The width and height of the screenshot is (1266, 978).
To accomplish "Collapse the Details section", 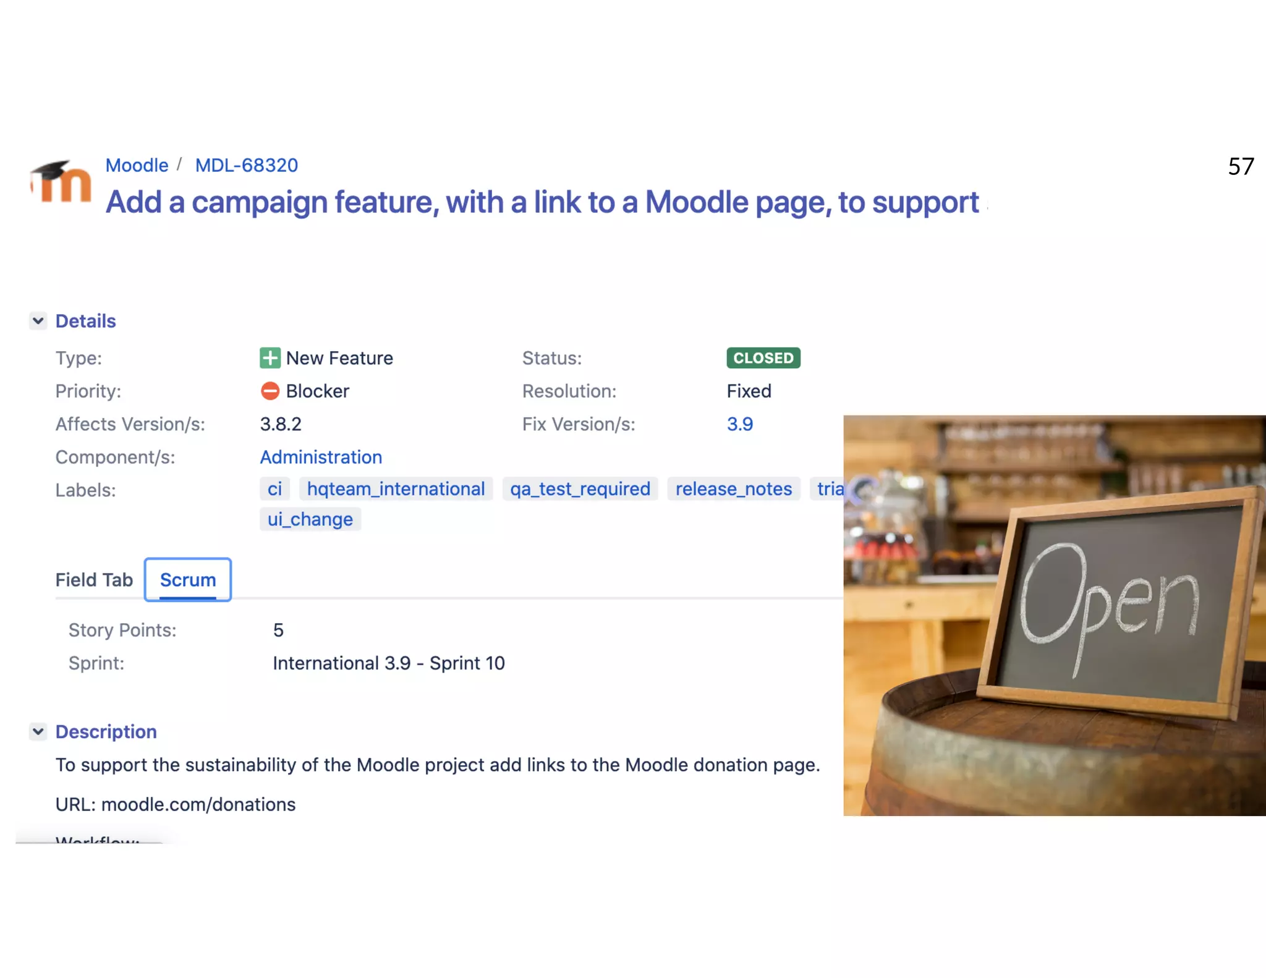I will pyautogui.click(x=38, y=321).
